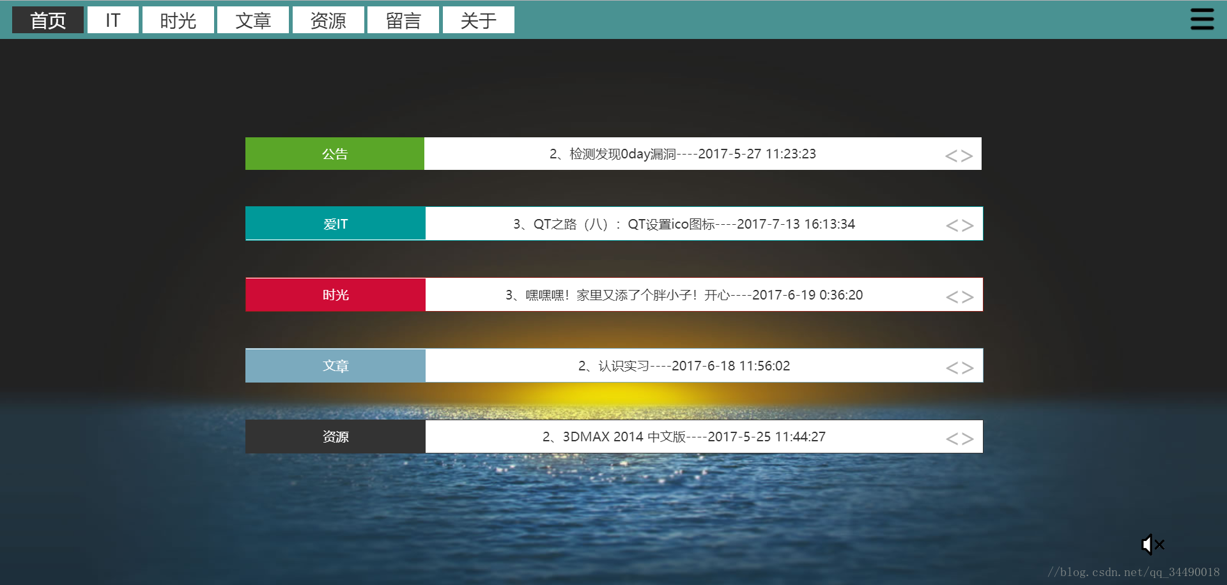Show next item in 时光 row
Viewport: 1227px width, 585px height.
968,297
